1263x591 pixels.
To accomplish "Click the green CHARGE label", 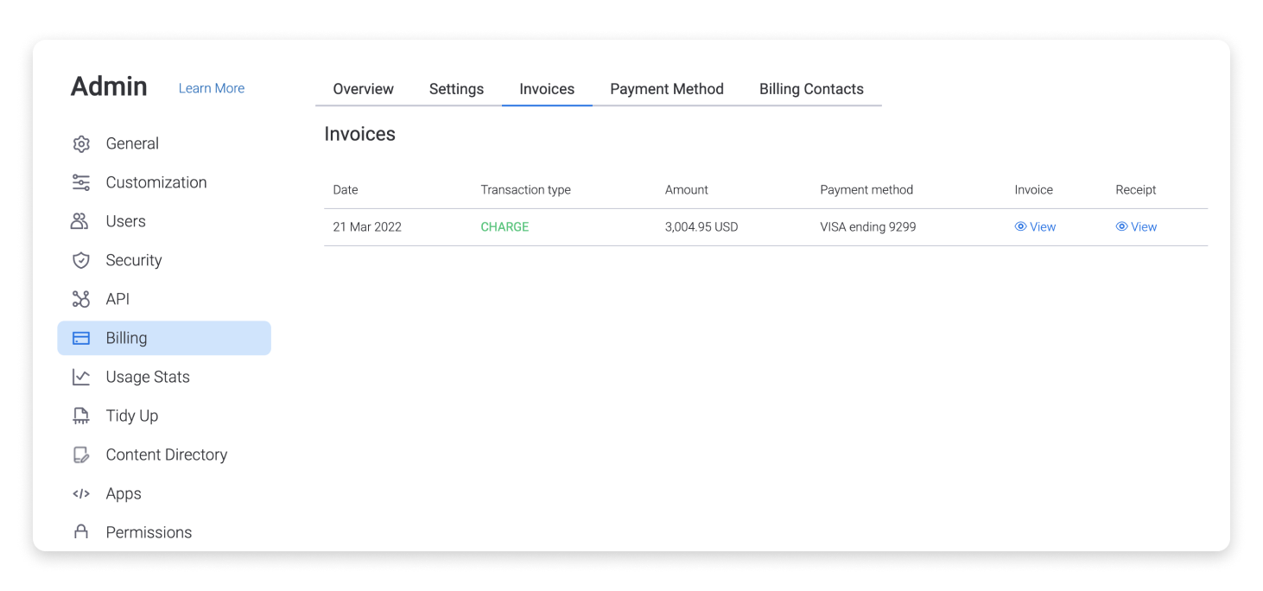I will (x=505, y=226).
